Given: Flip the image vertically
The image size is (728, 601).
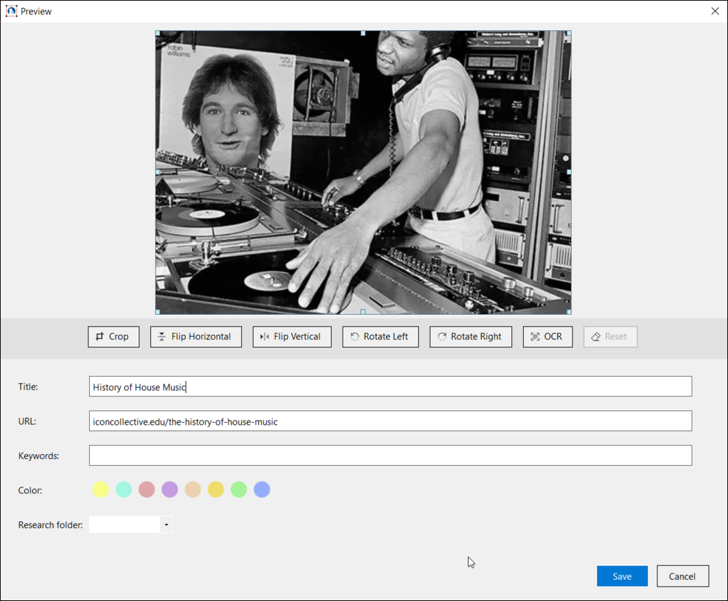Looking at the screenshot, I should [x=292, y=337].
